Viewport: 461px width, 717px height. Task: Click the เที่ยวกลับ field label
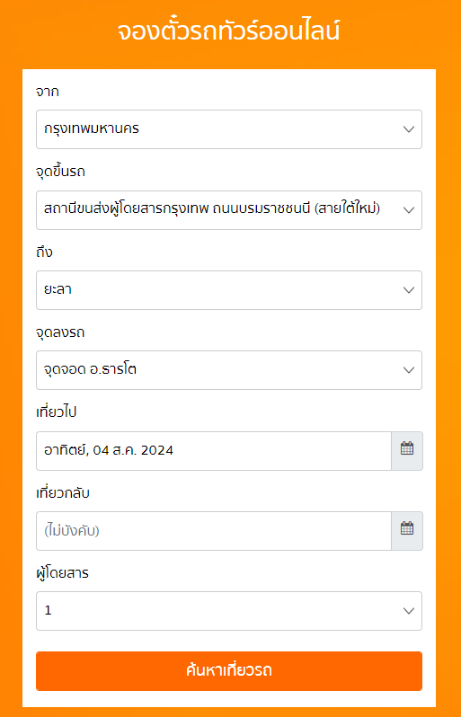[63, 493]
